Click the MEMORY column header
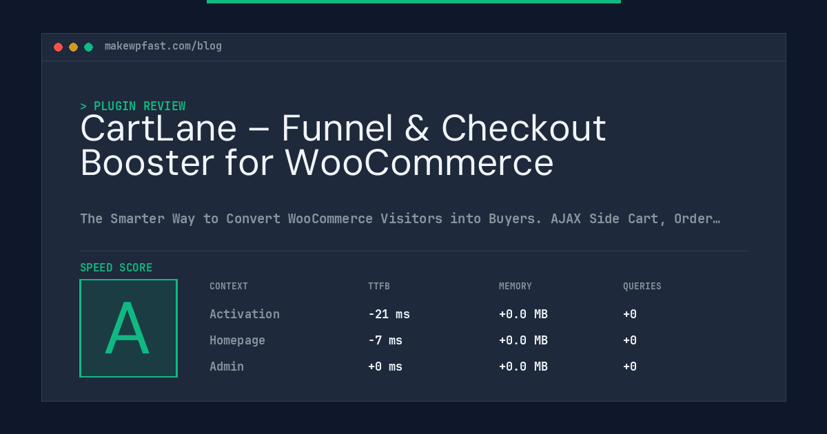Screen dimensions: 827x434 (515, 286)
